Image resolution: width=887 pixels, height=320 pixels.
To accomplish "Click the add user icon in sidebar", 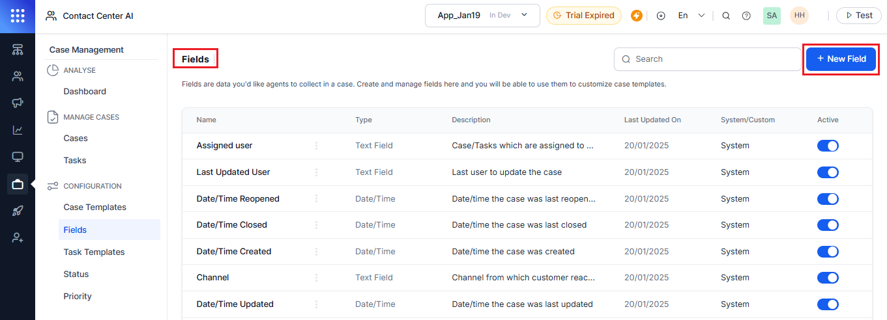I will pos(18,238).
